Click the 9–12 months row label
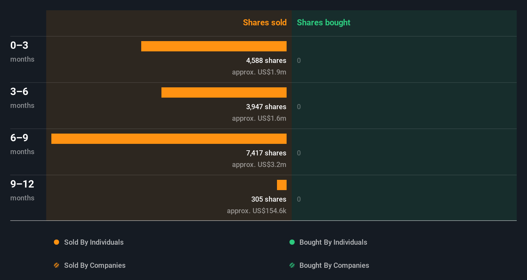 (x=22, y=190)
